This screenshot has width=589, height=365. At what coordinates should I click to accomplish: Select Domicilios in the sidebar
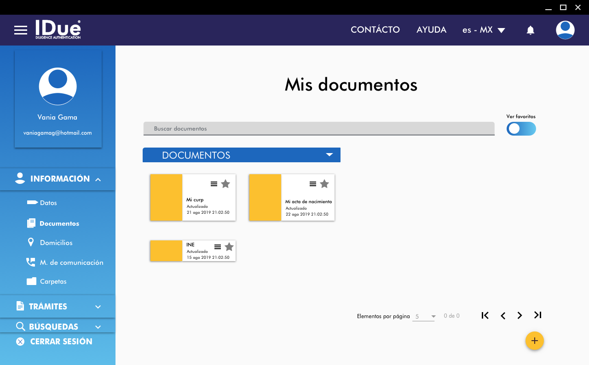pos(56,243)
